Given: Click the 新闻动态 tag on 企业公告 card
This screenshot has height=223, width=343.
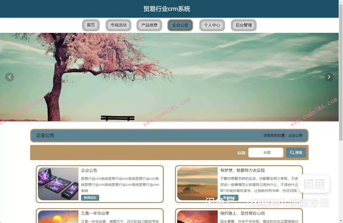Looking at the screenshot, I should tap(90, 198).
